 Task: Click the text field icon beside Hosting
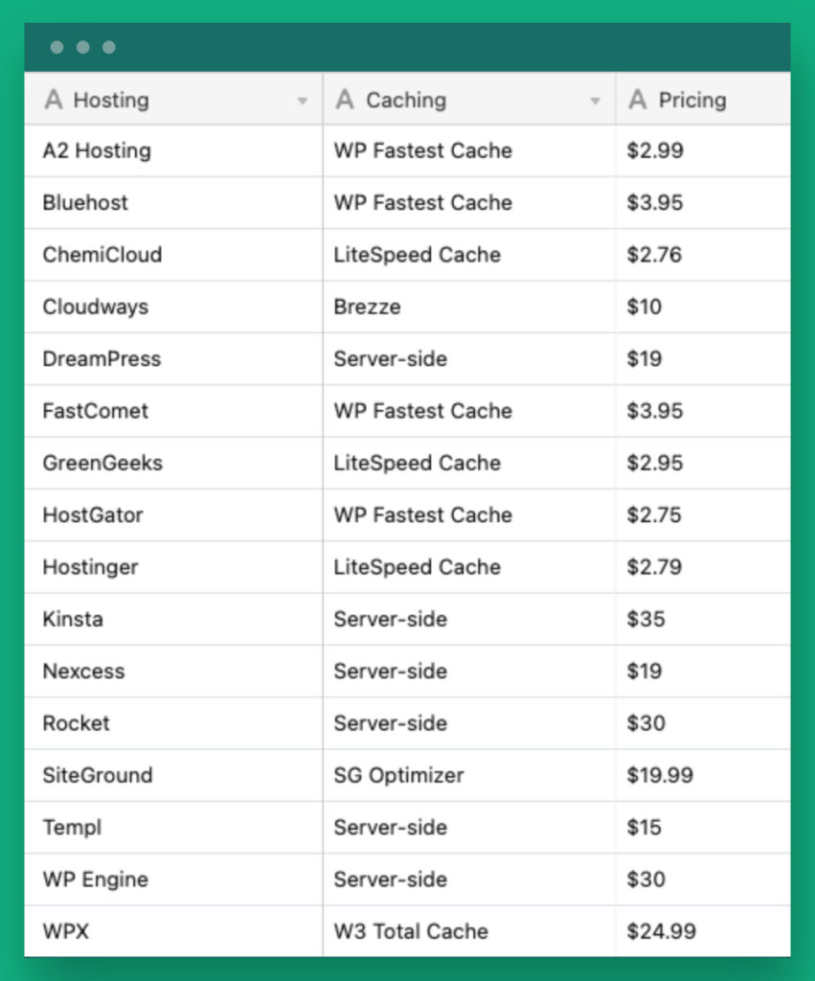55,100
